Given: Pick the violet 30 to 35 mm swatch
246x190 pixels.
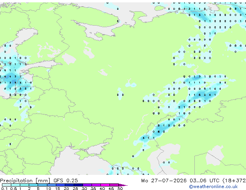Looking at the screenshot, I should point(87,185).
